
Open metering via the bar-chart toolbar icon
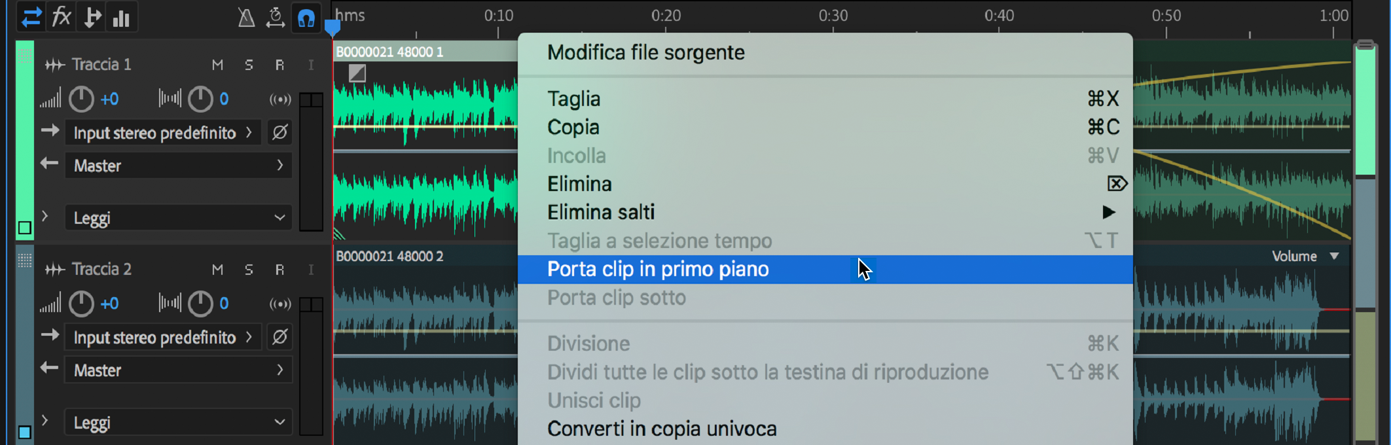[x=122, y=17]
